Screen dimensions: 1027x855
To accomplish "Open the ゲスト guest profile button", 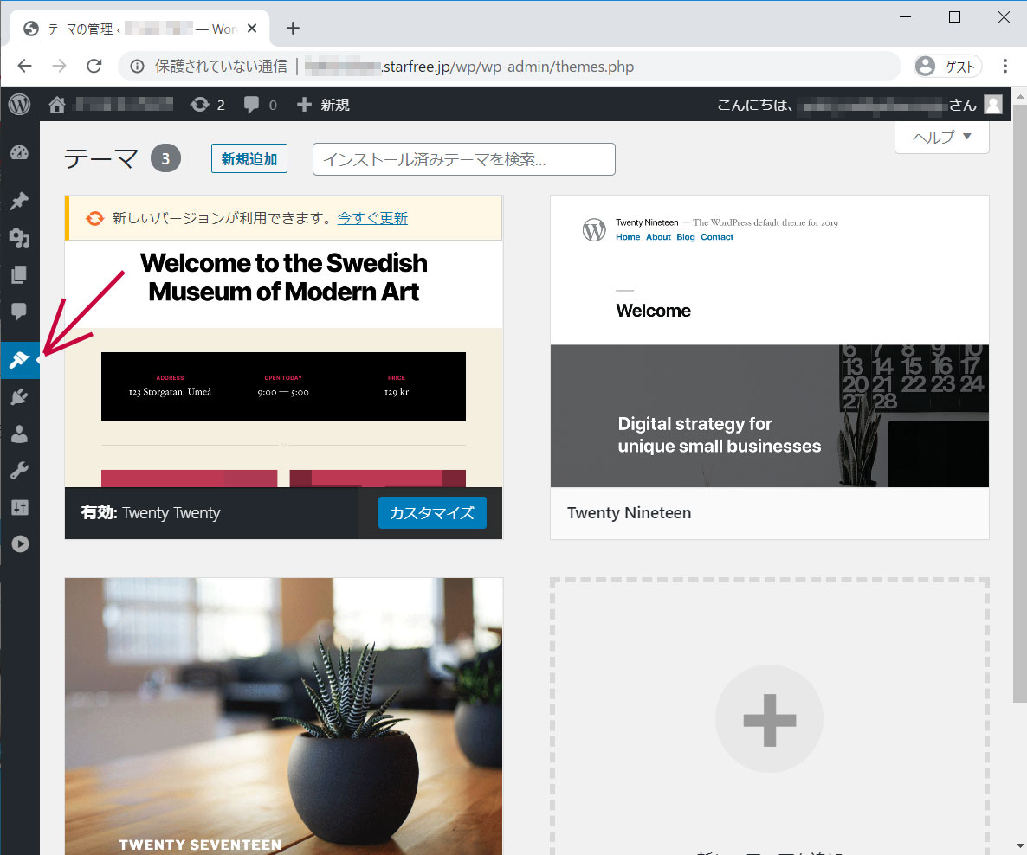I will point(947,66).
